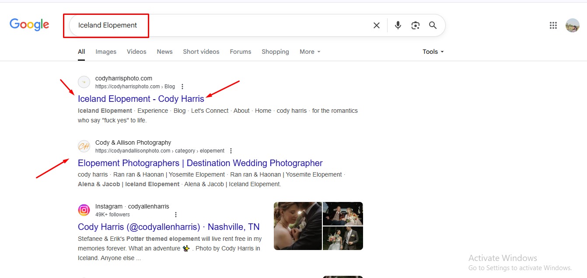This screenshot has height=278, width=587.
Task: Open Google Lens image search icon
Action: 415,25
